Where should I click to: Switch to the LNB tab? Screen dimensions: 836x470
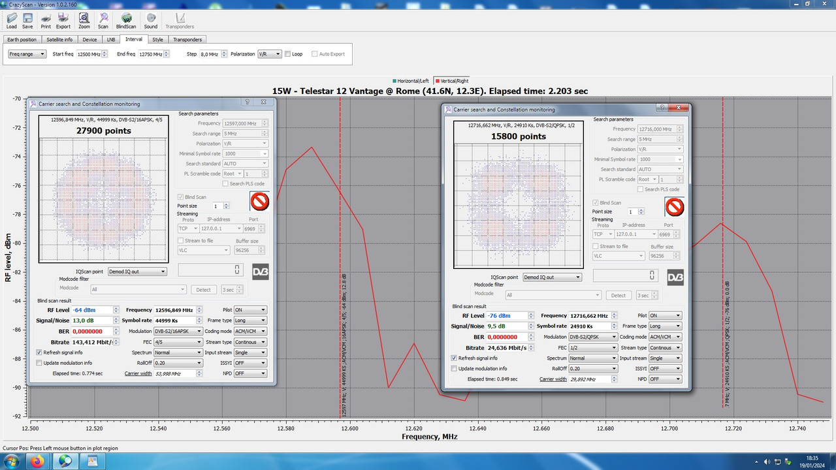111,39
